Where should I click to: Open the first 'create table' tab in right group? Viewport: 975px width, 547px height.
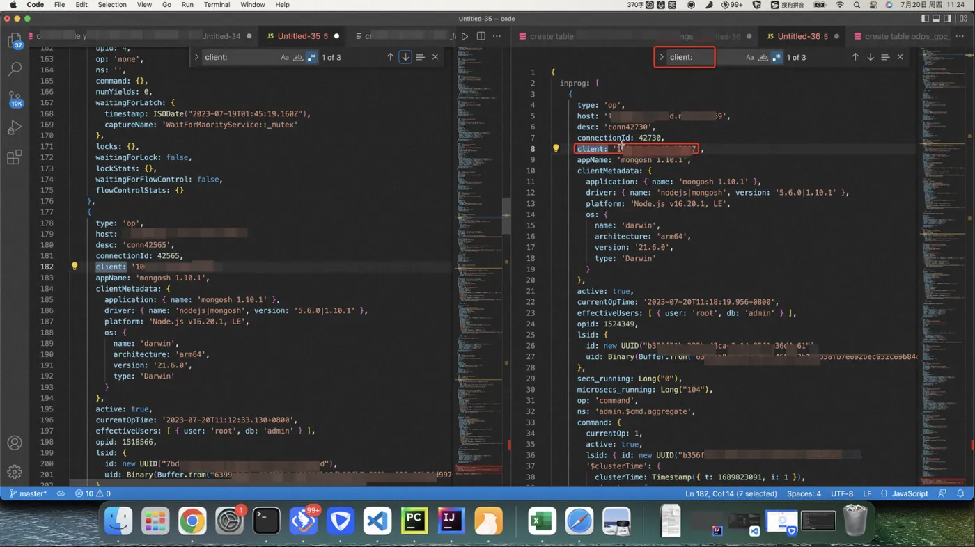click(x=552, y=36)
